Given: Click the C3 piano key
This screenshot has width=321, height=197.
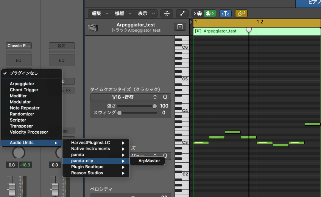Looking at the screenshot, I should (182, 142).
